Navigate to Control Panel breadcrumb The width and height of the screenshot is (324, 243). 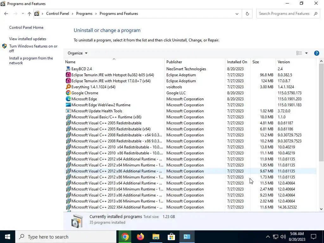pos(58,14)
